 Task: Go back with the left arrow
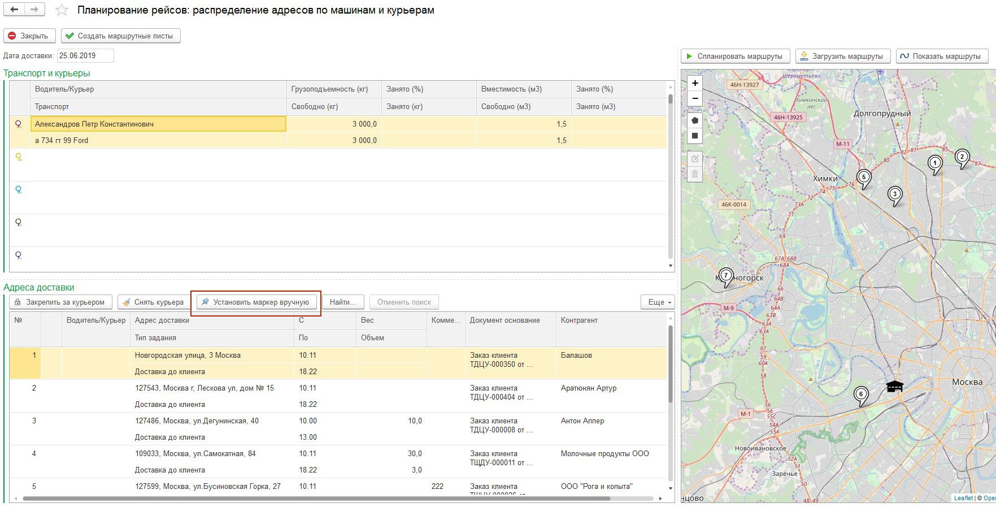click(14, 10)
